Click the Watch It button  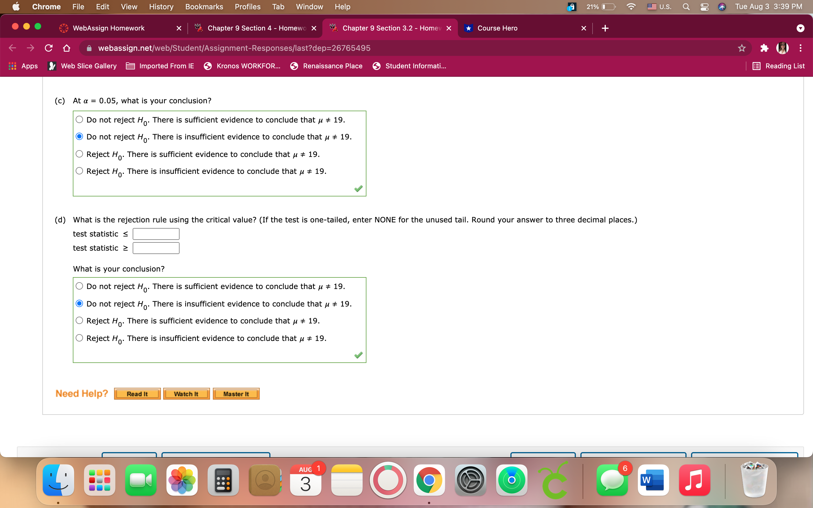click(186, 393)
